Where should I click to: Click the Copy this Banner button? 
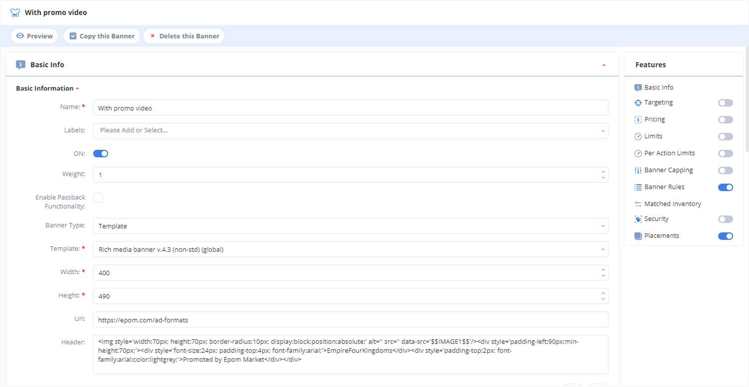(x=102, y=36)
